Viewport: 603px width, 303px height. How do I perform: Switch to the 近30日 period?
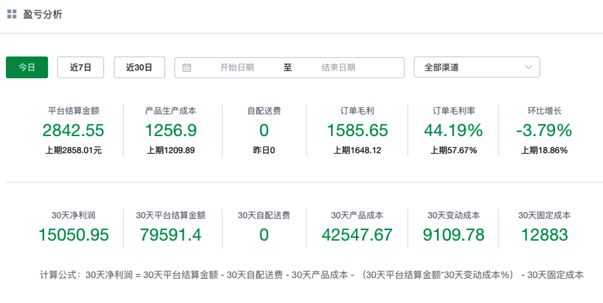point(139,68)
